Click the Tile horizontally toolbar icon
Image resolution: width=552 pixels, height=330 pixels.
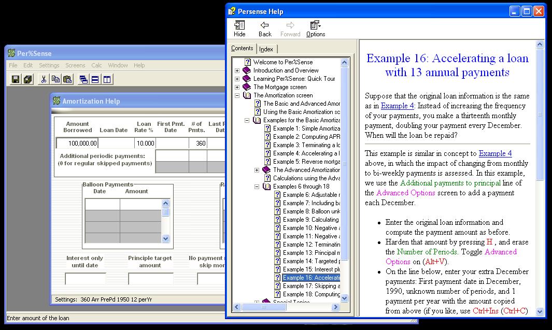pyautogui.click(x=95, y=79)
